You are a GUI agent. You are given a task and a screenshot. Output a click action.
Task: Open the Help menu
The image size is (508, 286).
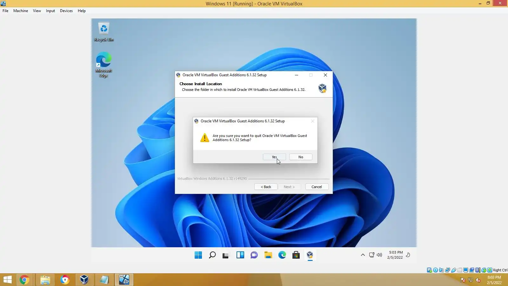tap(82, 11)
